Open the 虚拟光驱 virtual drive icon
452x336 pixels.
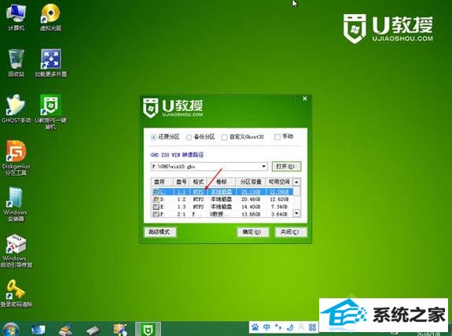[x=51, y=17]
